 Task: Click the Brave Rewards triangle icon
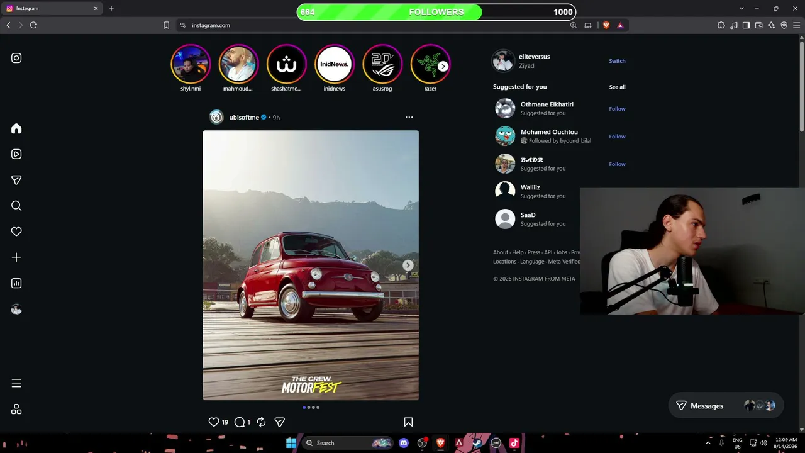pos(620,25)
